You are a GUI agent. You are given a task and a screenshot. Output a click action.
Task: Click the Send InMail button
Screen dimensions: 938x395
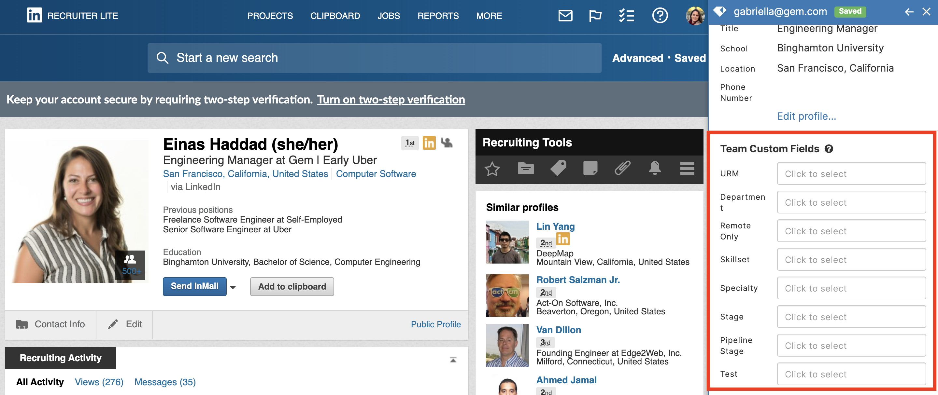click(x=194, y=287)
